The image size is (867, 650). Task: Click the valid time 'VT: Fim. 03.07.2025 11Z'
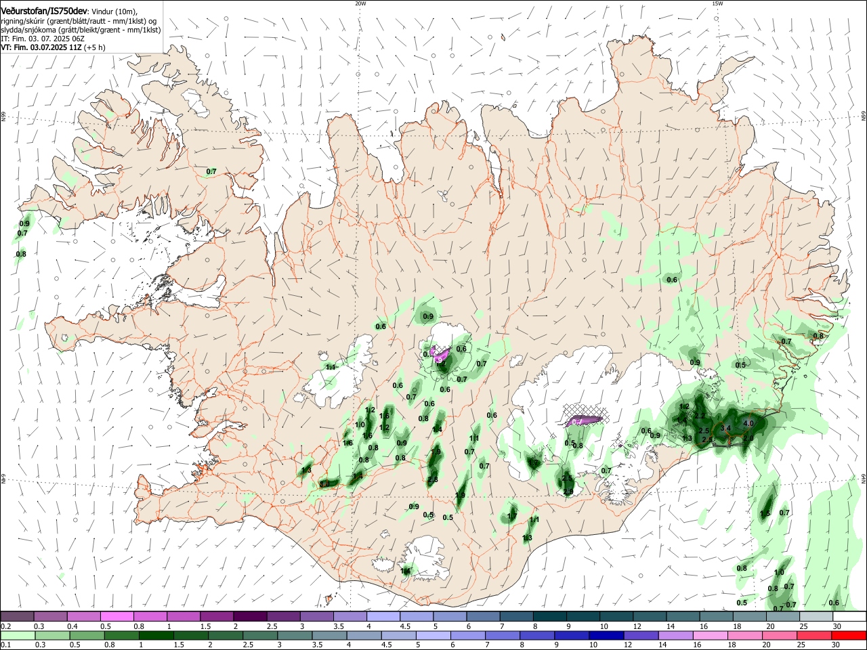coord(41,47)
